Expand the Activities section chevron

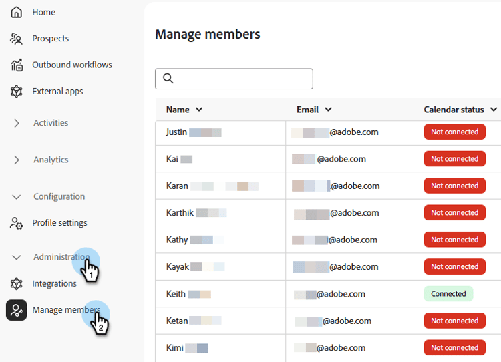tap(17, 123)
